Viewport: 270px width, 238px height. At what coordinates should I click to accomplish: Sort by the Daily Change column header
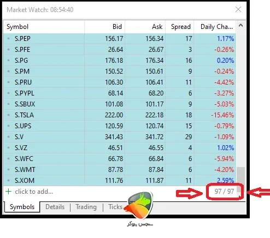[215, 27]
